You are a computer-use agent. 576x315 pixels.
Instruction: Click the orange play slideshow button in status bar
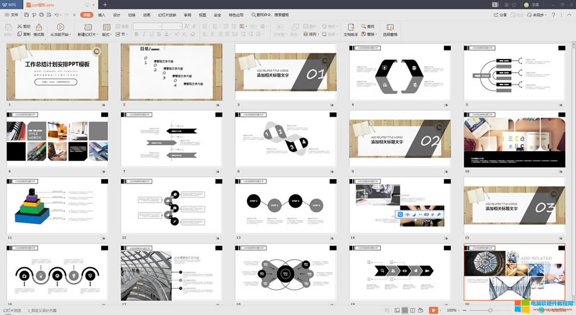pos(433,310)
